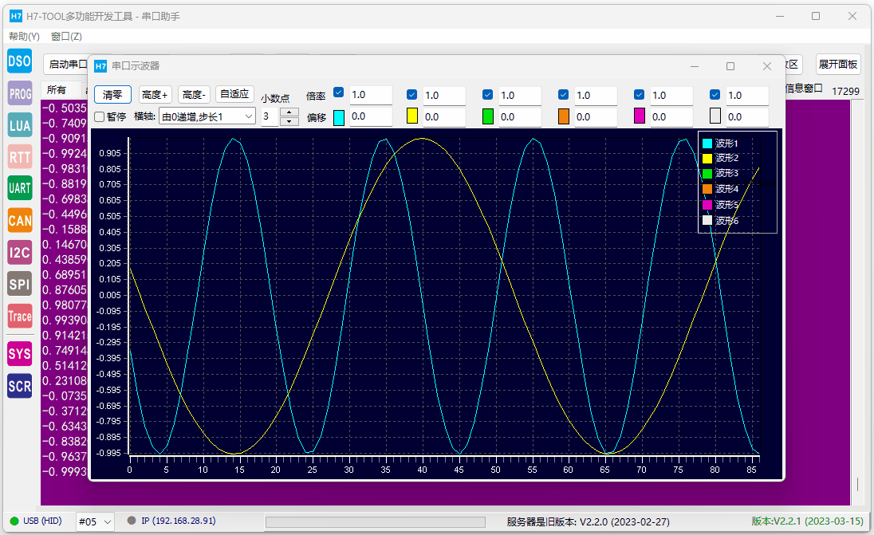Pick the white color swatch for waveform 6
This screenshot has height=535, width=874.
(x=715, y=116)
